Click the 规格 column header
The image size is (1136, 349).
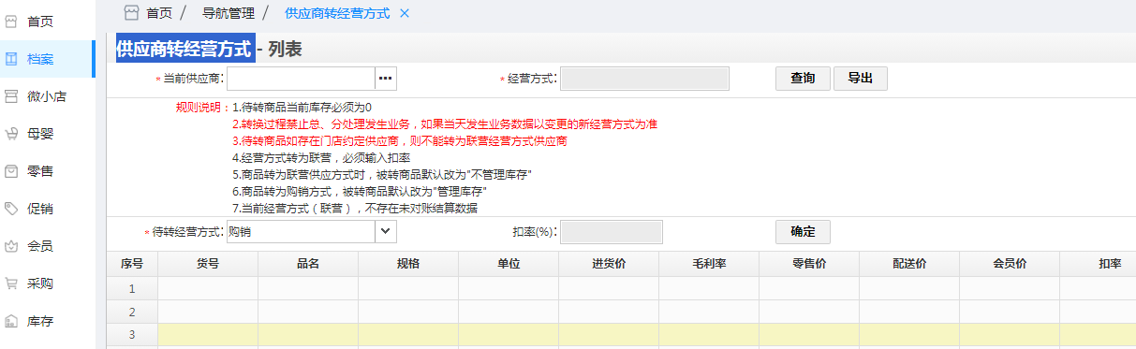click(x=408, y=264)
